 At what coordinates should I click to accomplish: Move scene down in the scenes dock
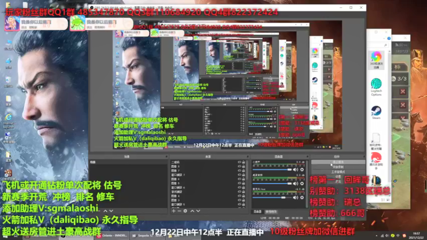(111, 211)
